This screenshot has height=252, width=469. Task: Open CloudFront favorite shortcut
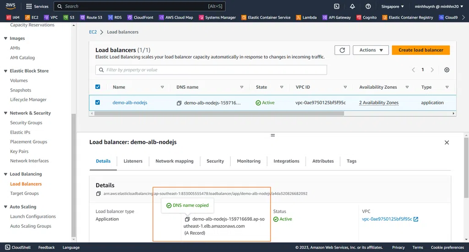point(140,17)
